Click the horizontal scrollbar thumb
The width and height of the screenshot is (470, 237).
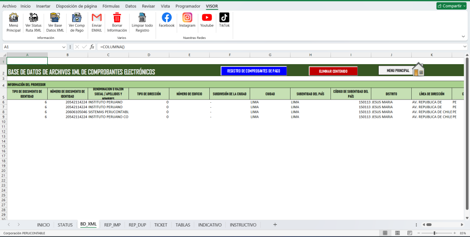tap(429, 225)
